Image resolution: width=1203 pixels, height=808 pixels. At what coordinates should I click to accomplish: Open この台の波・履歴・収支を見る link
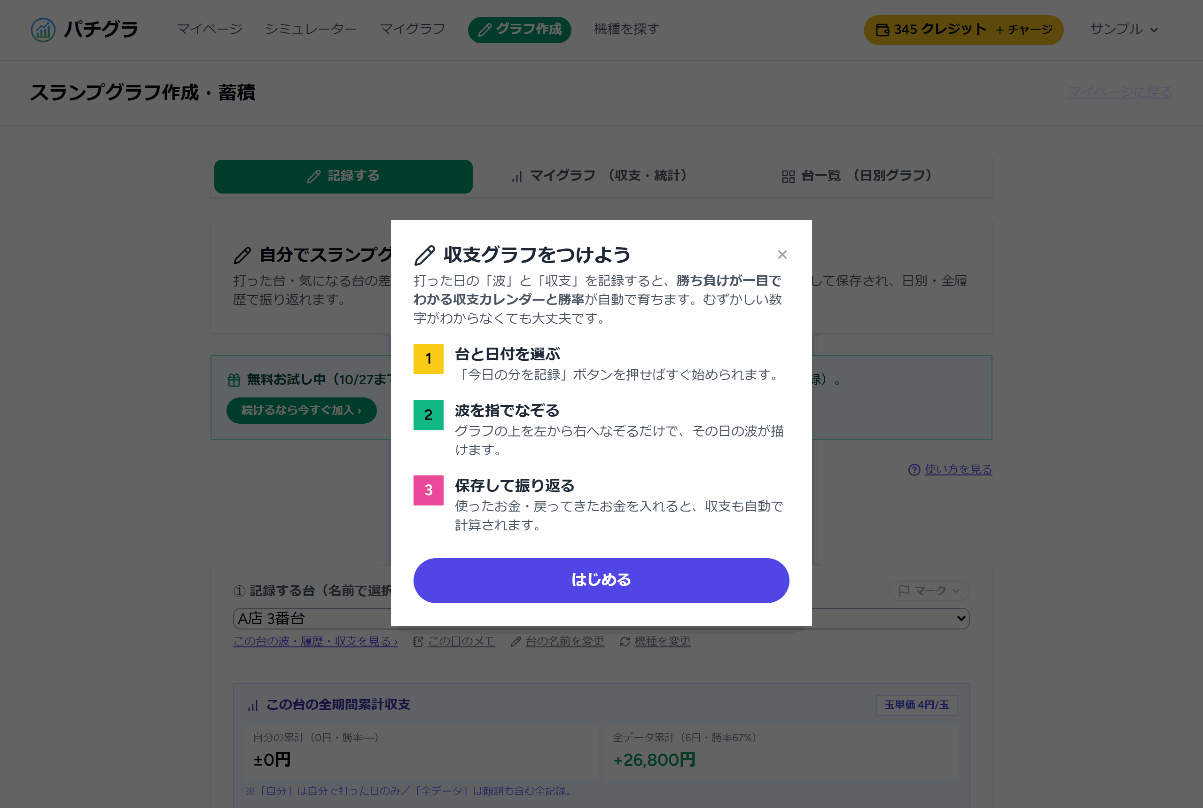click(x=315, y=641)
